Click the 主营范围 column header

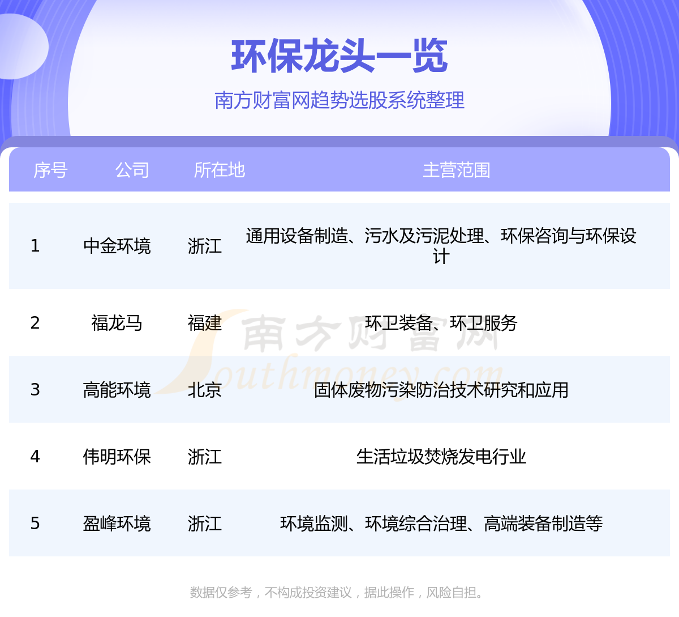pyautogui.click(x=457, y=170)
